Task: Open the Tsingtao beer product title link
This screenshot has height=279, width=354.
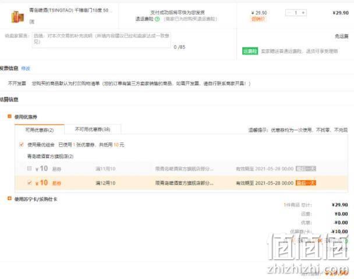Action: tap(69, 10)
